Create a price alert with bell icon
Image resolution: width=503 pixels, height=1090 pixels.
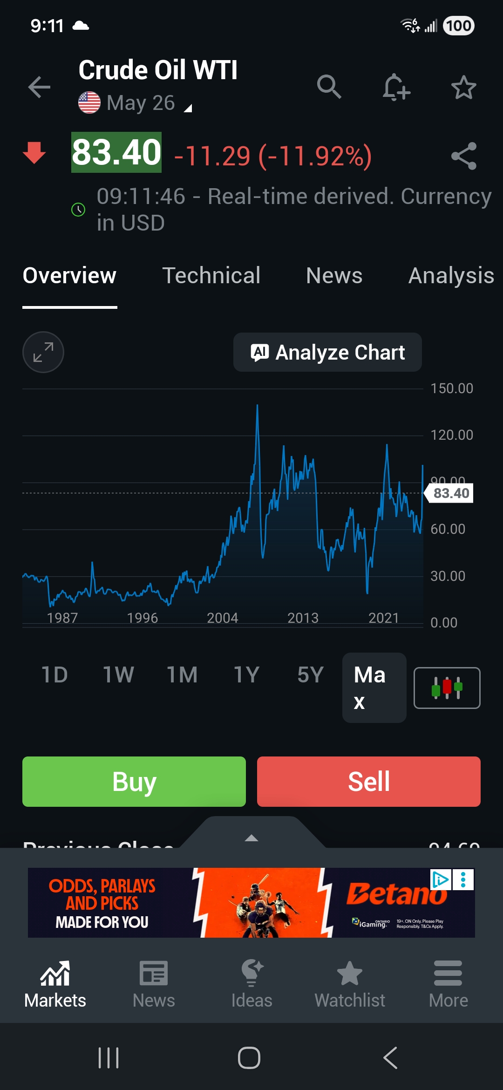pos(396,87)
